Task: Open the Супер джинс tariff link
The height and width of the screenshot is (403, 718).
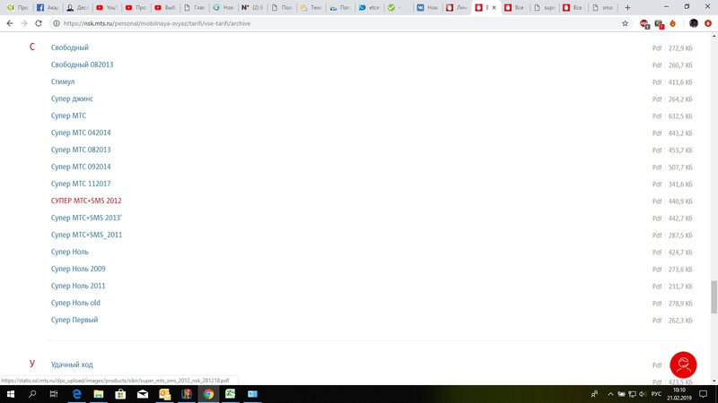Action: [72, 99]
